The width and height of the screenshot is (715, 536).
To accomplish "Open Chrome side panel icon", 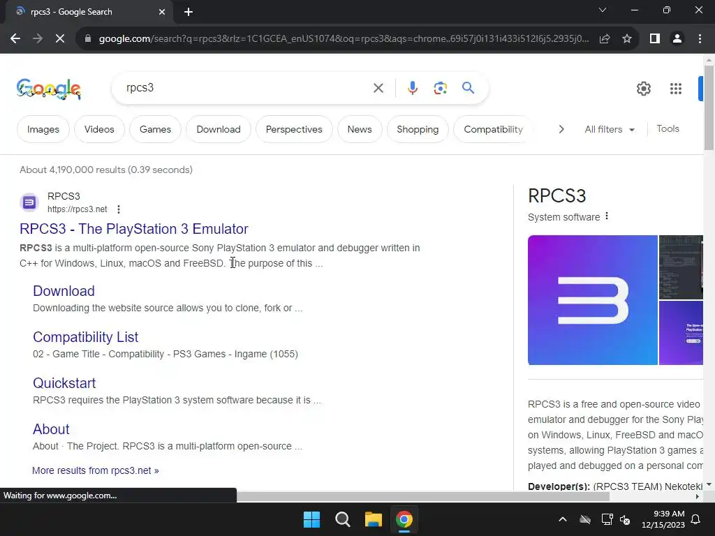I will tap(655, 39).
